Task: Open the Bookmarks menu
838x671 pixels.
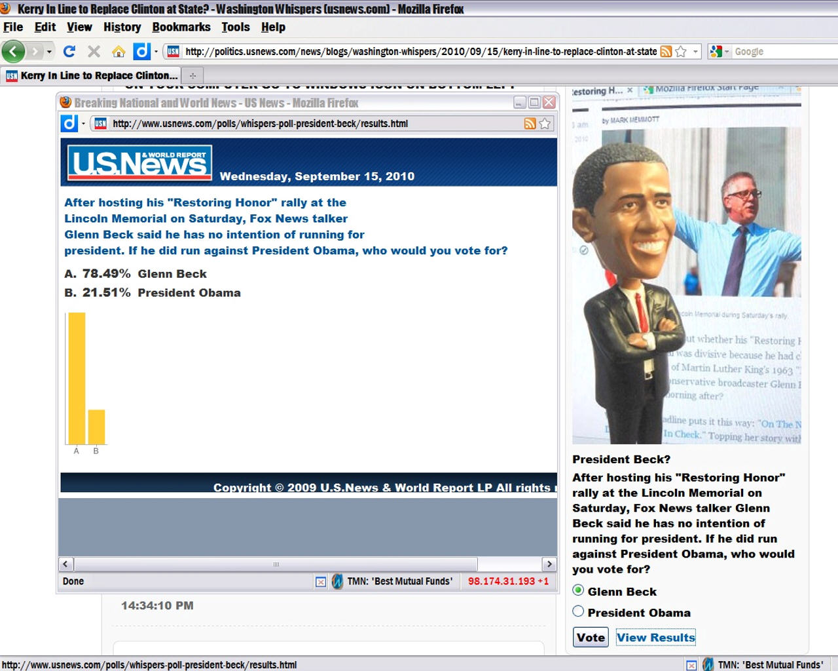Action: tap(181, 27)
